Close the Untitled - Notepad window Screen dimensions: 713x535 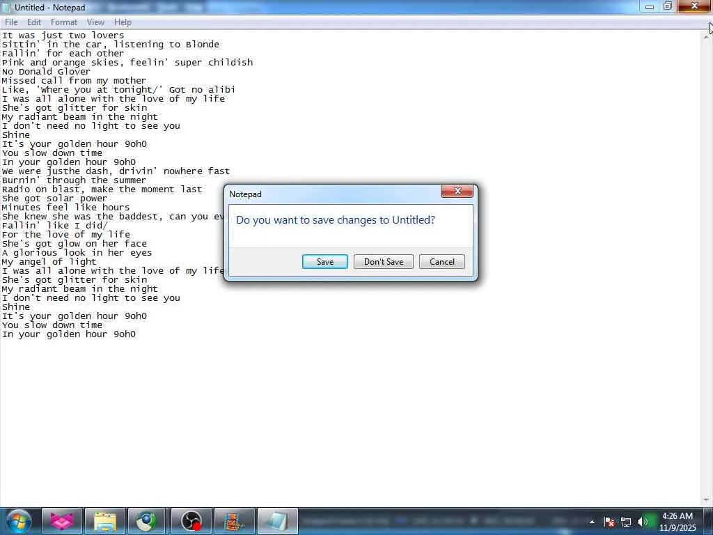point(694,6)
